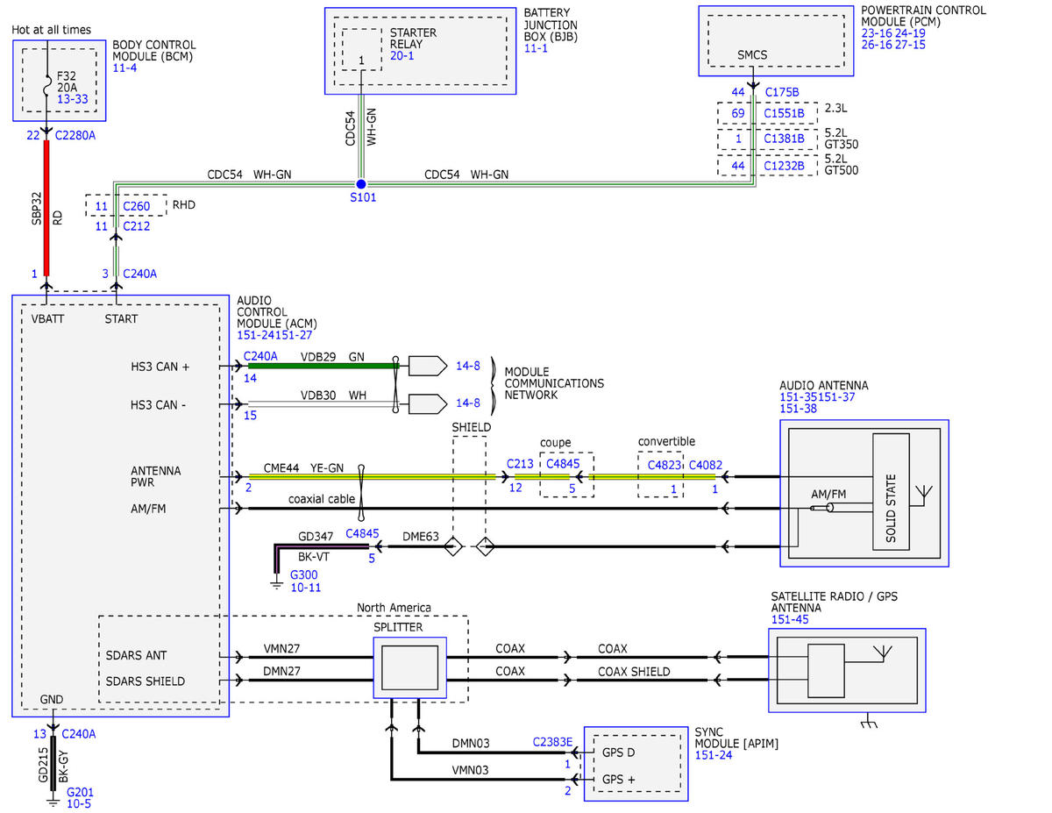Click the 'North America' region label
The height and width of the screenshot is (813, 1052).
click(394, 608)
